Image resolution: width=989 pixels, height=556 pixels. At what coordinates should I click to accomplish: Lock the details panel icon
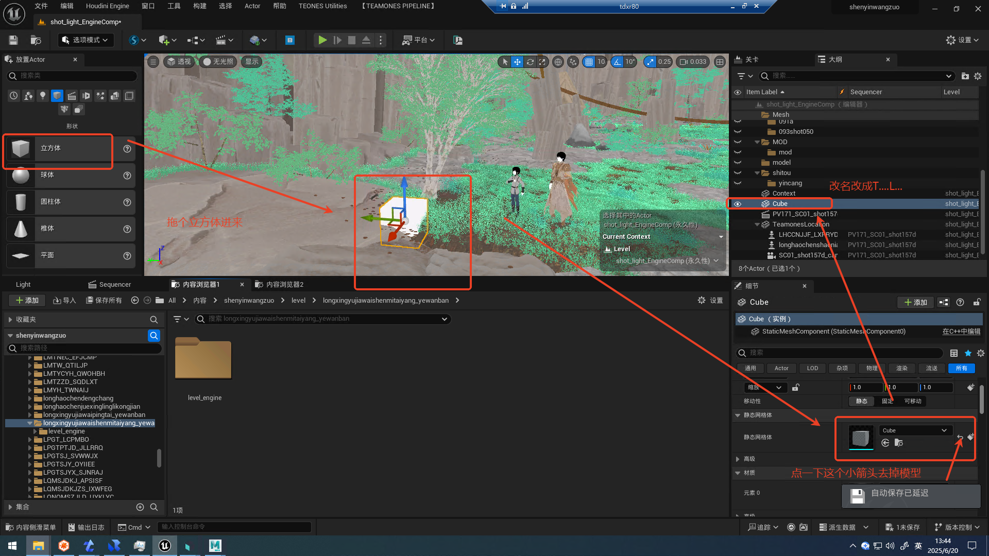[x=977, y=302]
